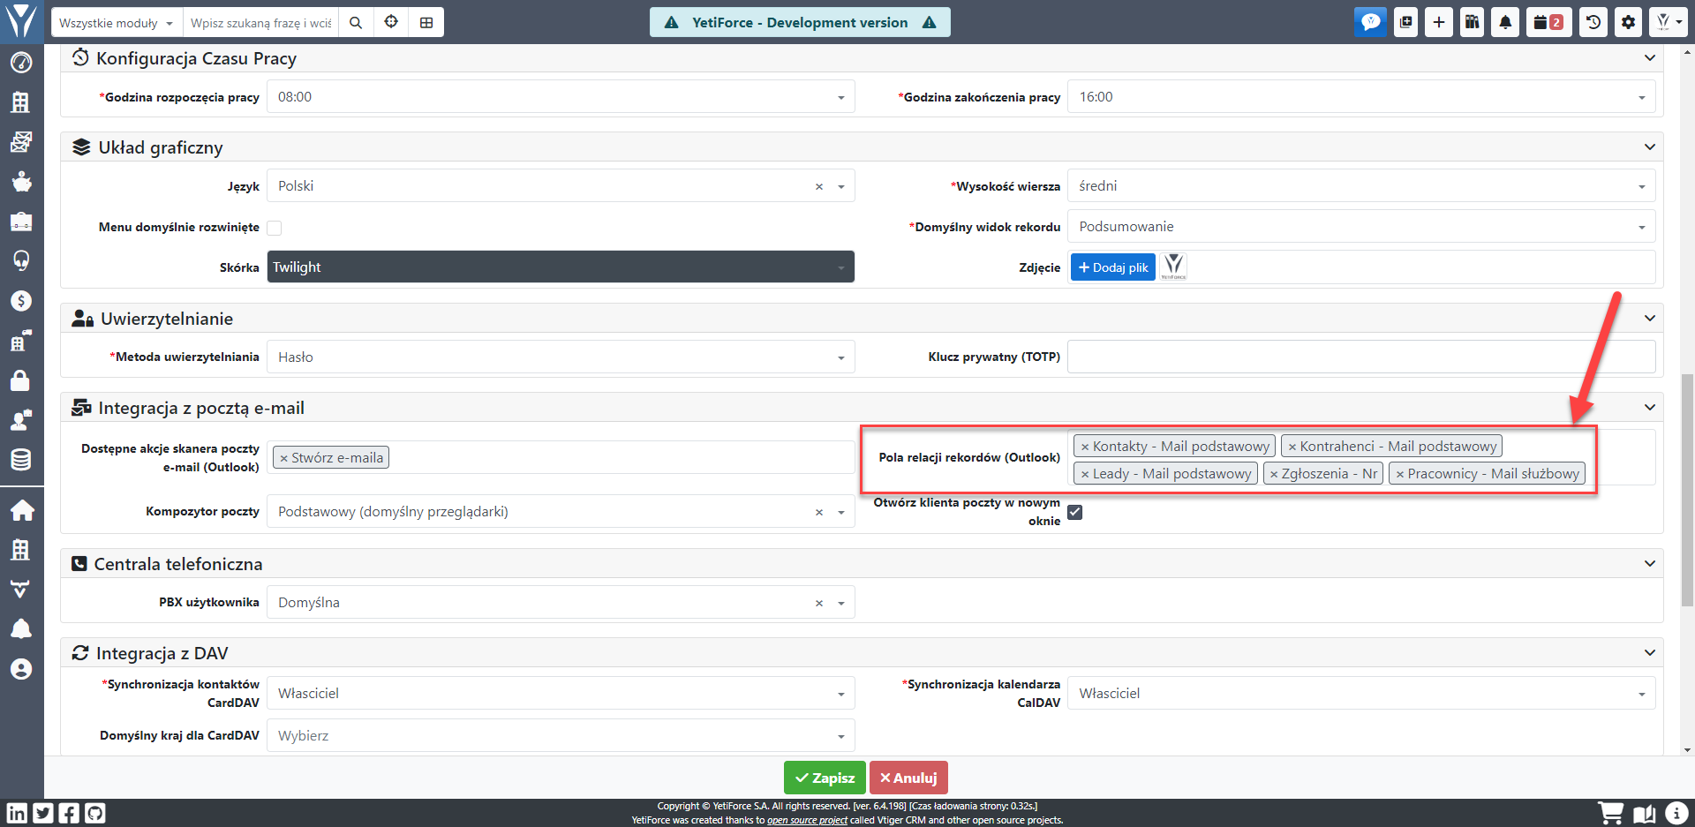1695x827 pixels.
Task: Open LinkedIn link in footer
Action: 17,813
